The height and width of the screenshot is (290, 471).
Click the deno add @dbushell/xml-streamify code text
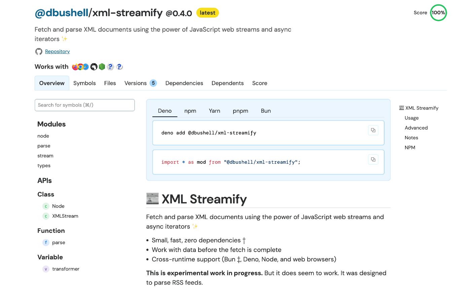click(209, 133)
